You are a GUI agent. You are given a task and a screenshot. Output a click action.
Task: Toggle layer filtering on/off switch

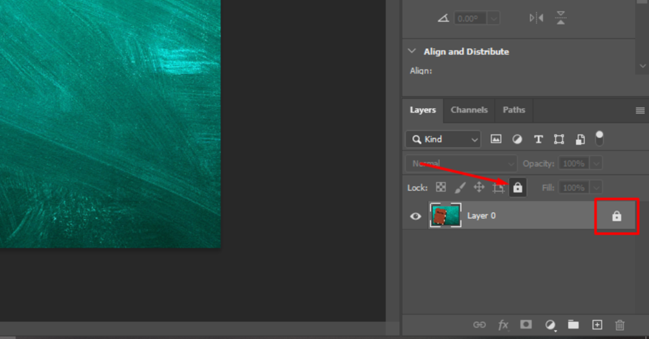click(x=599, y=138)
